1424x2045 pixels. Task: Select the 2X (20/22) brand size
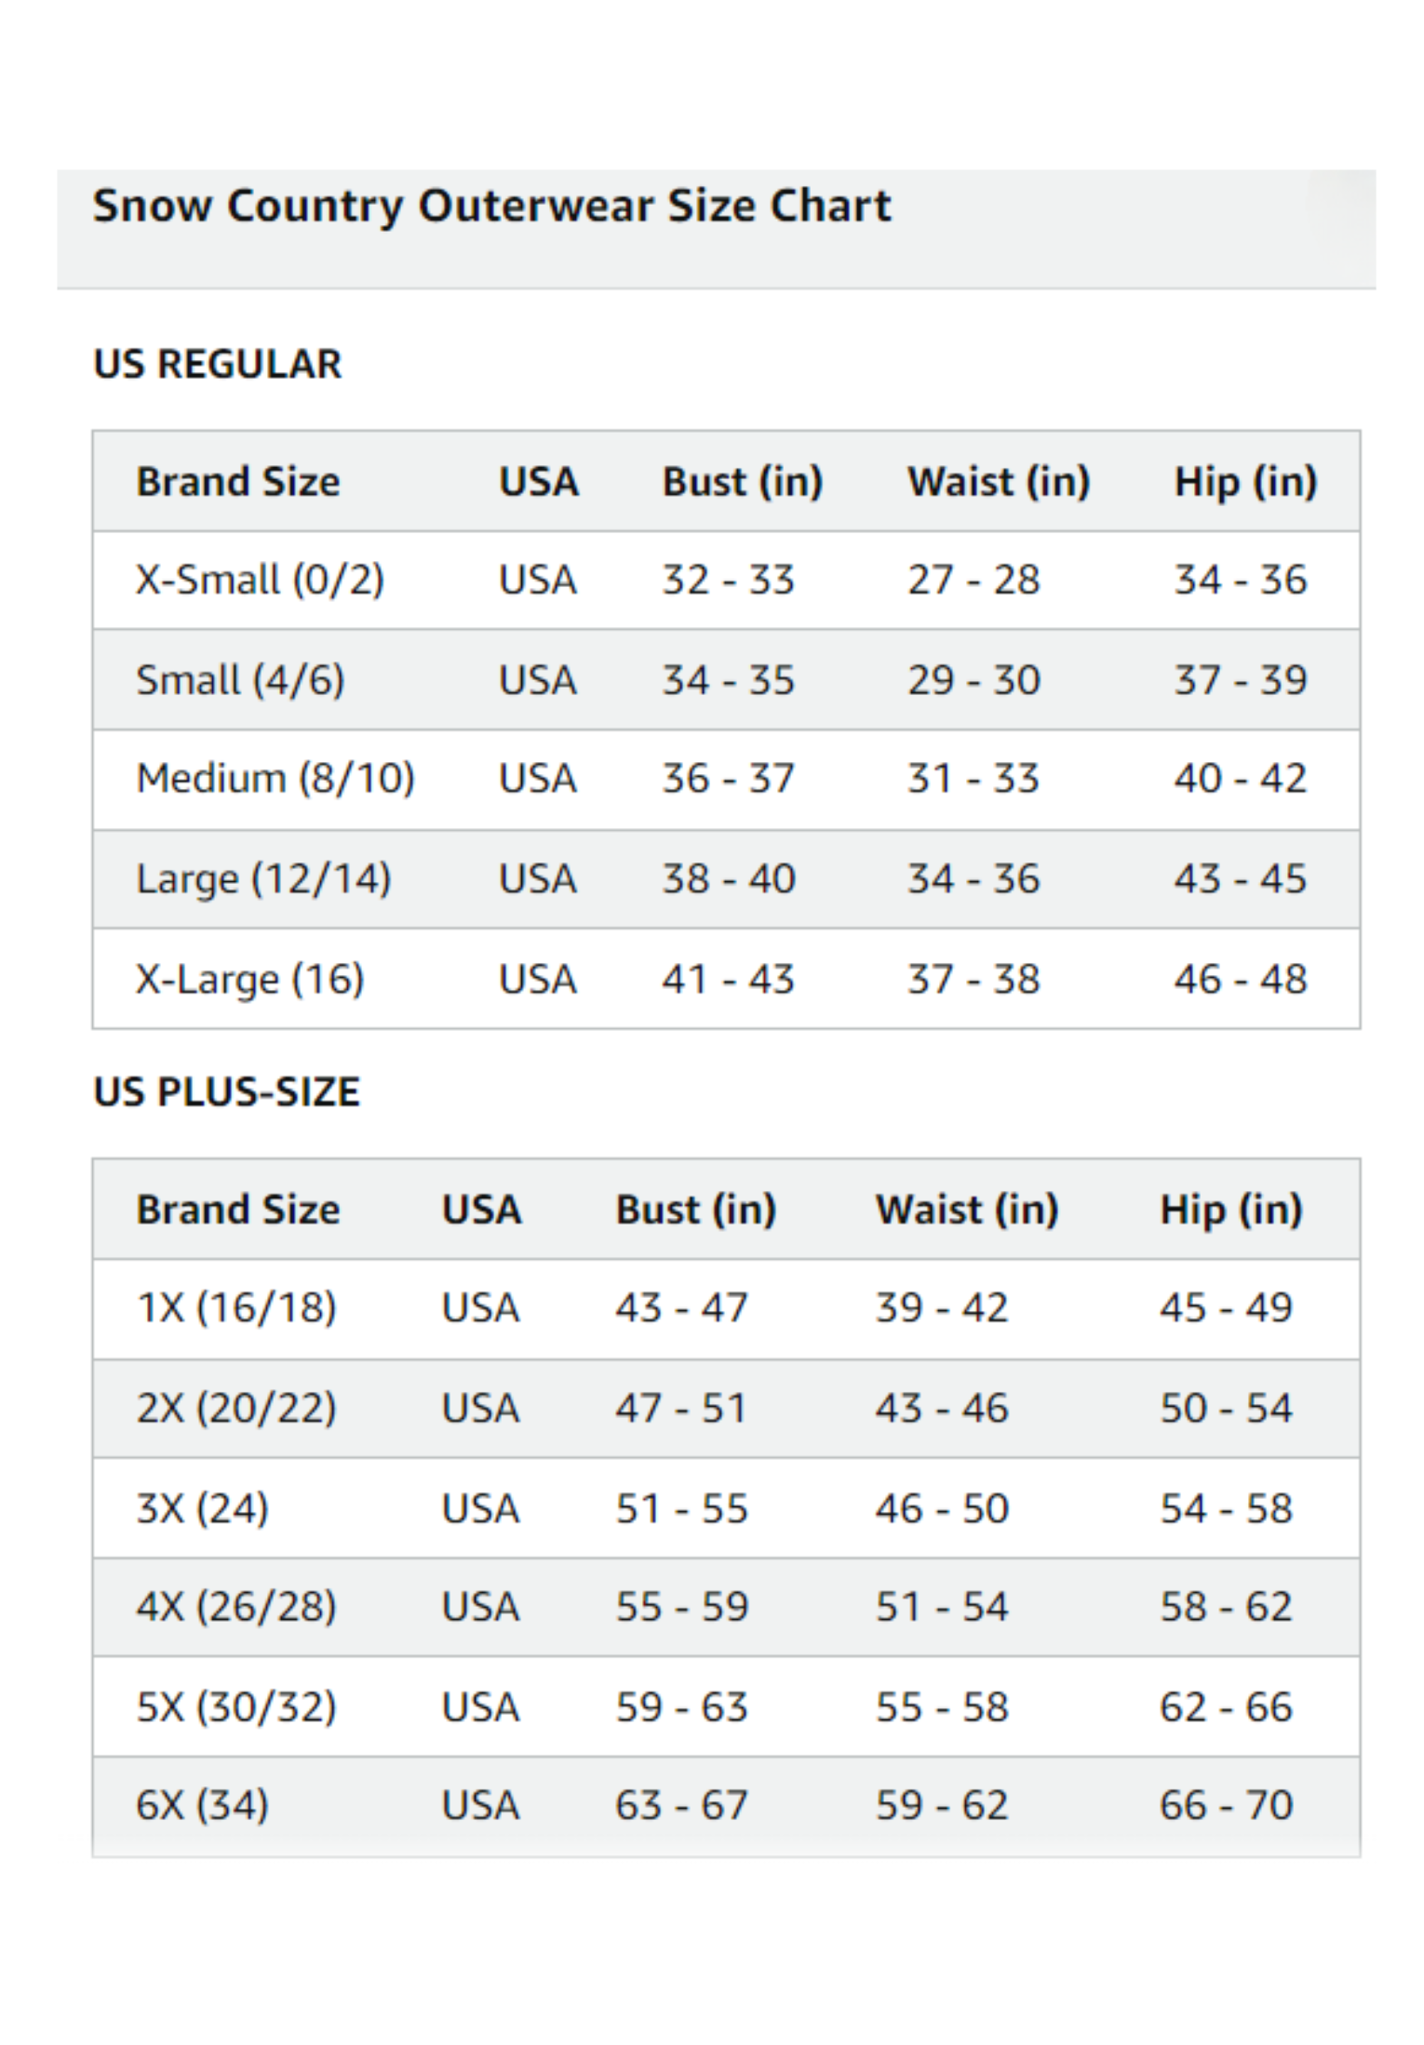pyautogui.click(x=236, y=1408)
